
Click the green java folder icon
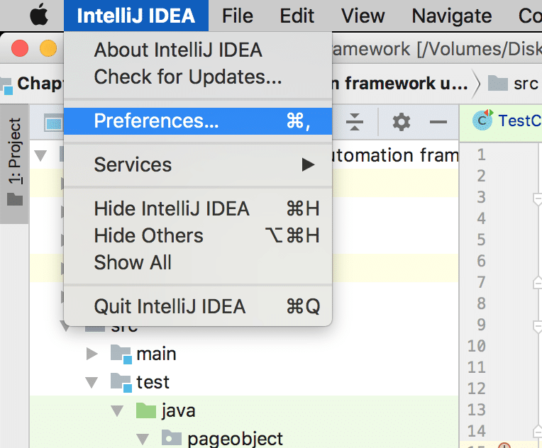pos(146,410)
